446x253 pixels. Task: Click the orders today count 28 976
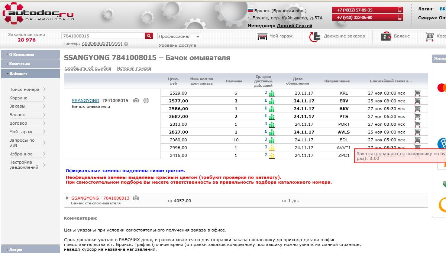point(26,40)
